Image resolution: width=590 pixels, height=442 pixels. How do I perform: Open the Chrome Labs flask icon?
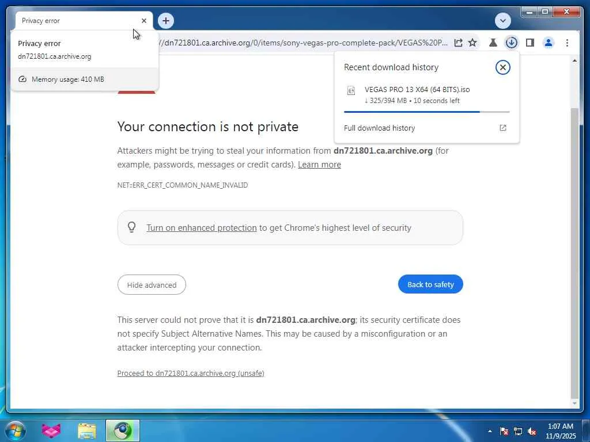(493, 43)
